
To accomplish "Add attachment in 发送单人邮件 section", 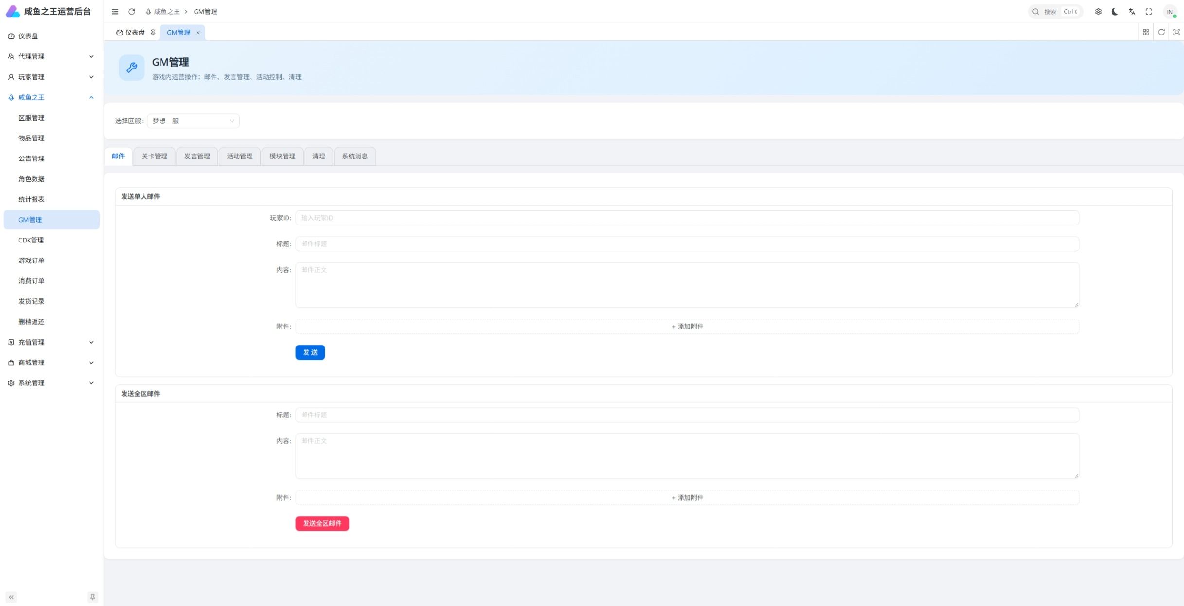I will [x=687, y=327].
